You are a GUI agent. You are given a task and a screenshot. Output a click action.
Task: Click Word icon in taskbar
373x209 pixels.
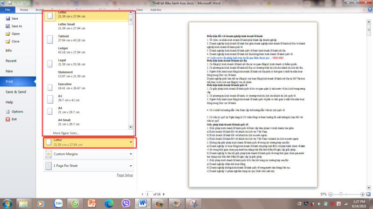tap(143, 203)
